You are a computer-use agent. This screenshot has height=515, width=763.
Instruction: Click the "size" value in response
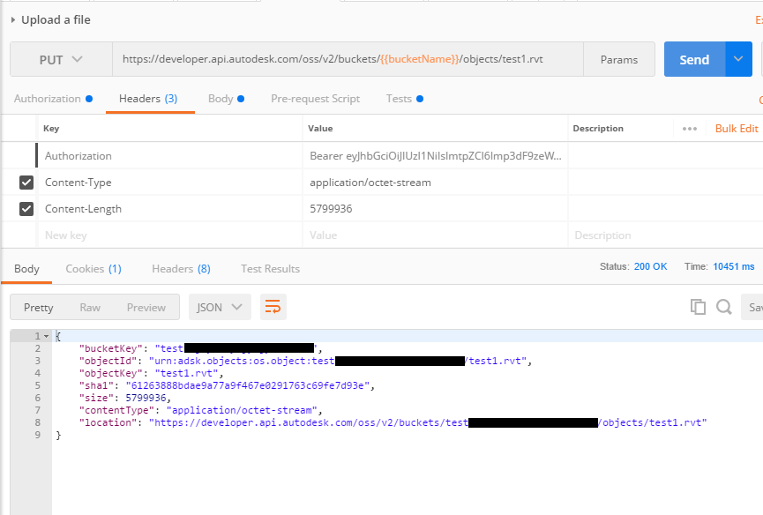(146, 398)
